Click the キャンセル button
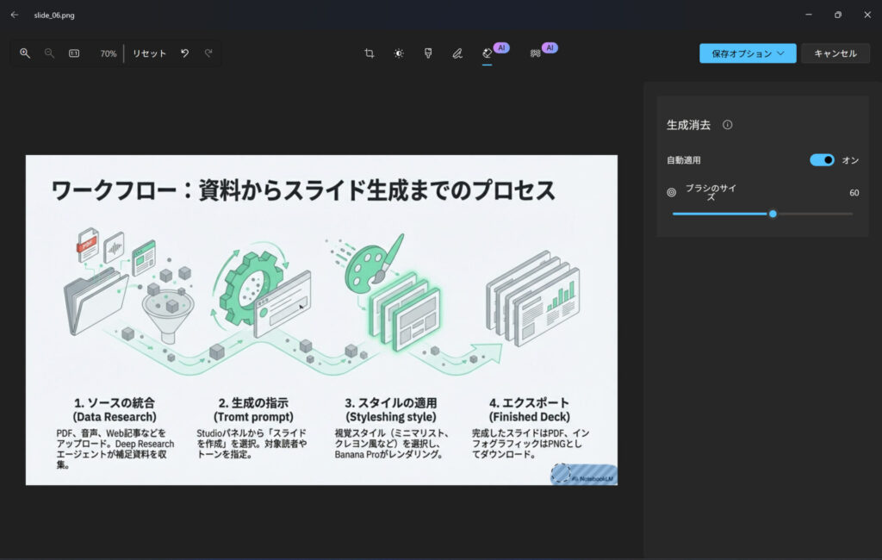This screenshot has height=560, width=882. (x=836, y=53)
